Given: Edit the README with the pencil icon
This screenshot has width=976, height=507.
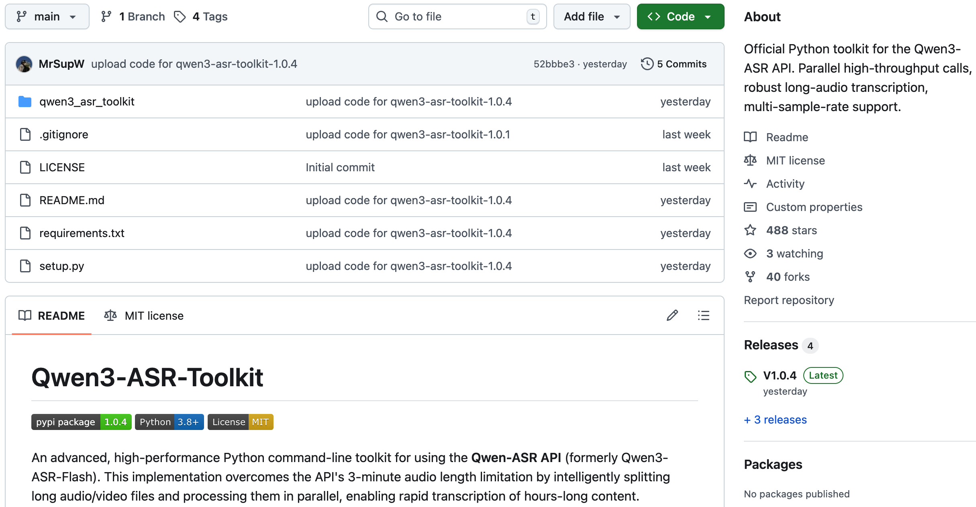Looking at the screenshot, I should [x=672, y=316].
